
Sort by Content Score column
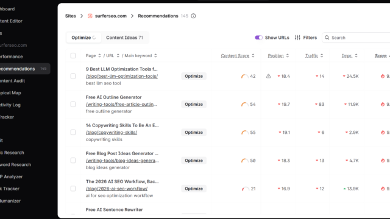pos(238,55)
